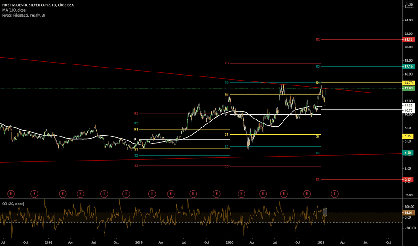This screenshot has width=418, height=246.
Task: Click the R3 label beside the 21.13 line
Action: tap(318, 40)
